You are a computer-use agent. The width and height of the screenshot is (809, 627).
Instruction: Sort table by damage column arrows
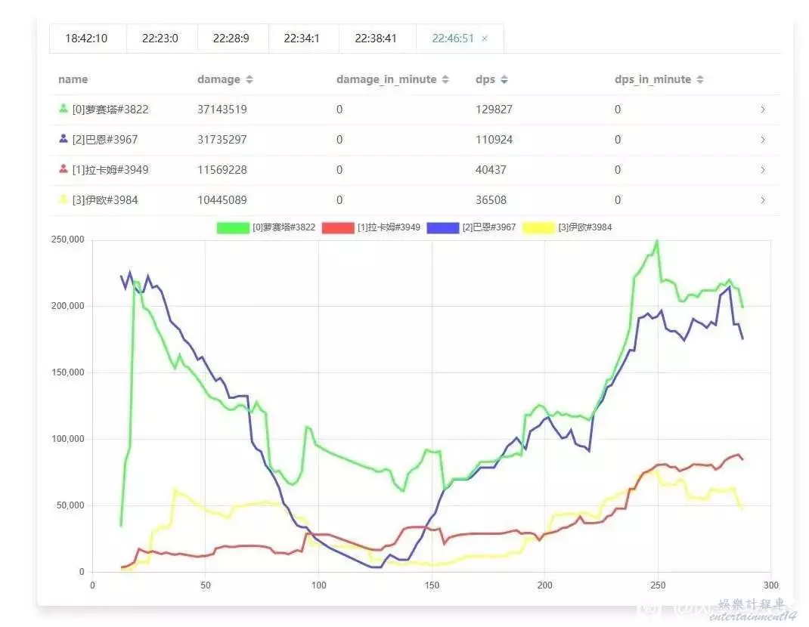coord(250,79)
